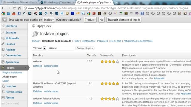Go back with the browser back arrow
191x107 pixels.
[x=3, y=8]
